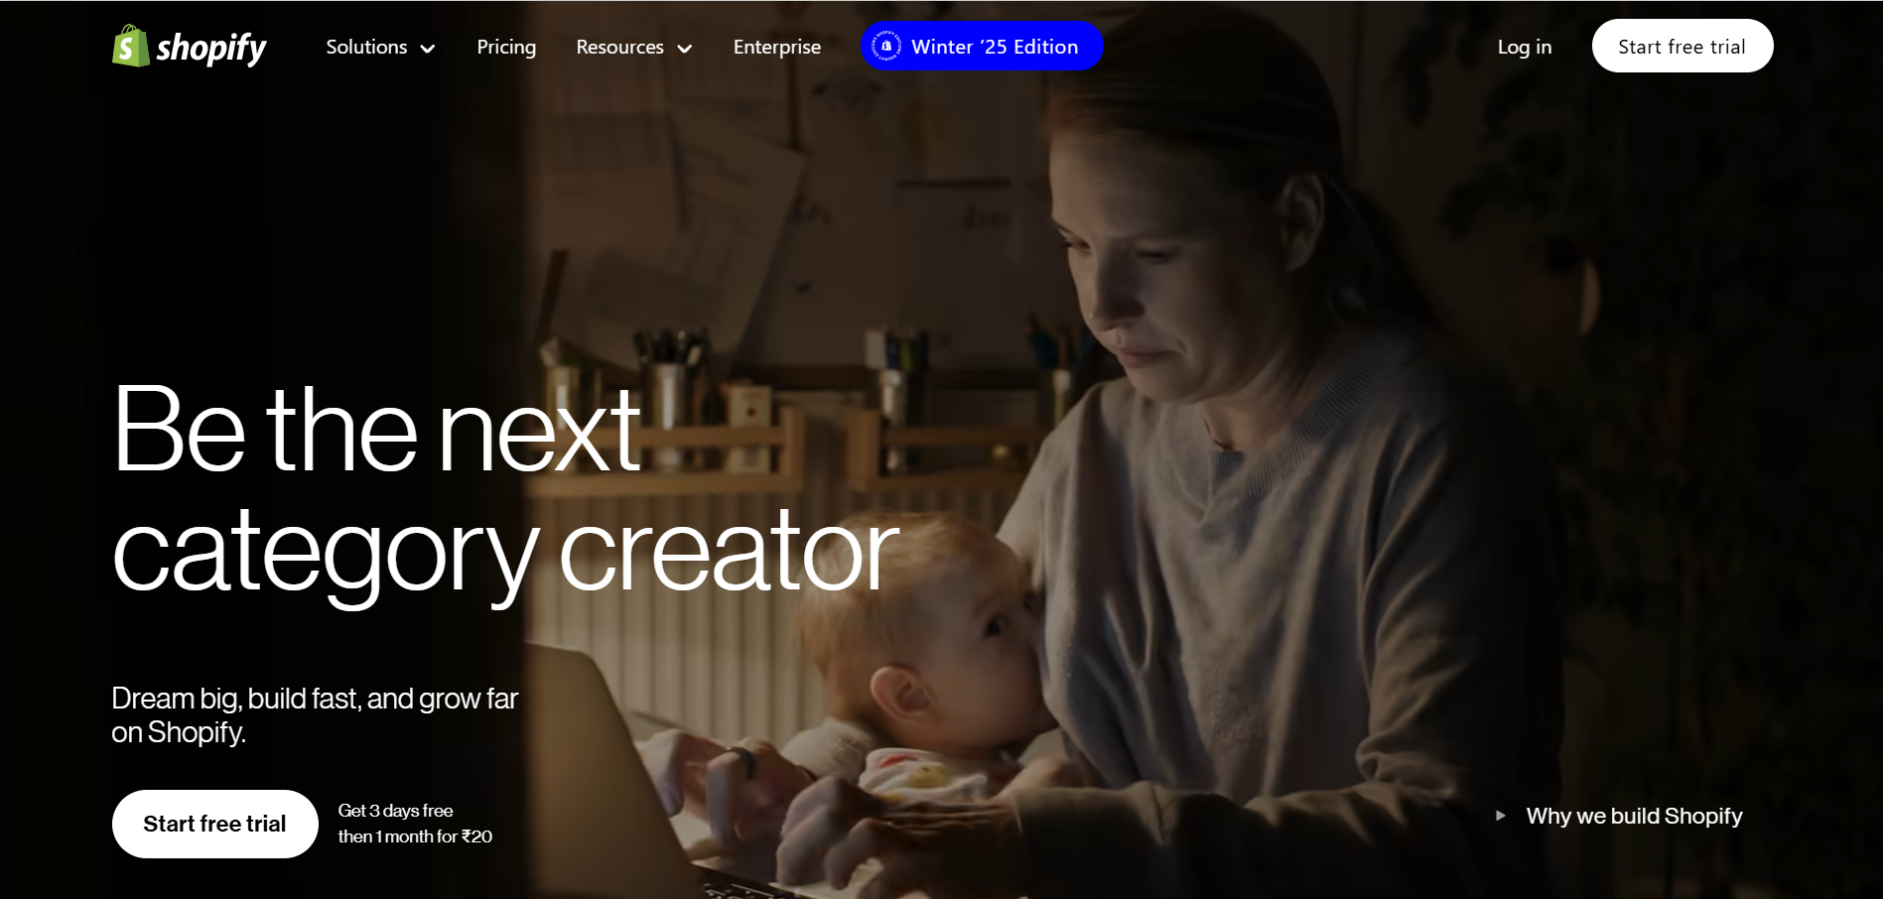1883x899 pixels.
Task: Click the Why we build Shopify text
Action: [1634, 816]
